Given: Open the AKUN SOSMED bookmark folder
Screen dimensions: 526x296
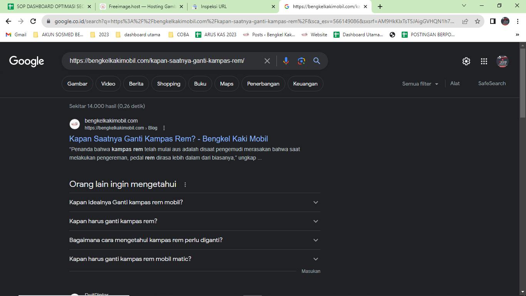Looking at the screenshot, I should click(58, 35).
